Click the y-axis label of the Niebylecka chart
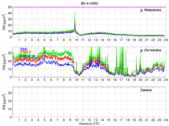This screenshot has height=126, width=169. click(4, 22)
